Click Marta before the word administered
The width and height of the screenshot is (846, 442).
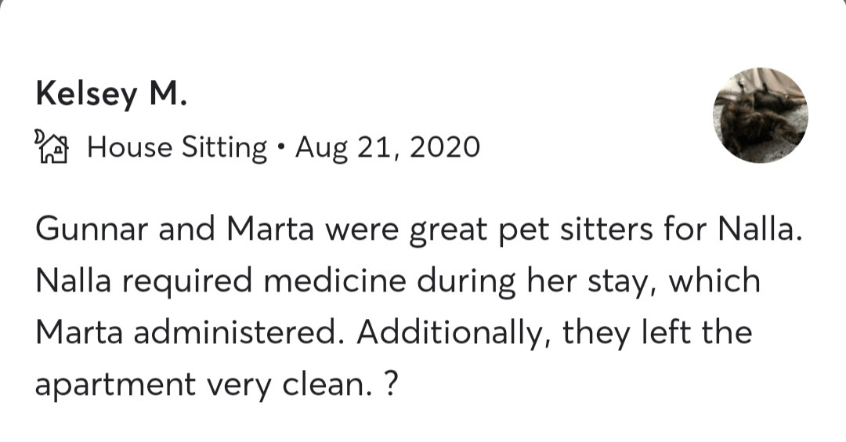78,331
